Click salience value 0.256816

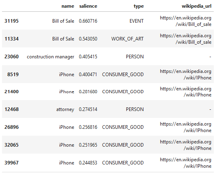click(88, 127)
